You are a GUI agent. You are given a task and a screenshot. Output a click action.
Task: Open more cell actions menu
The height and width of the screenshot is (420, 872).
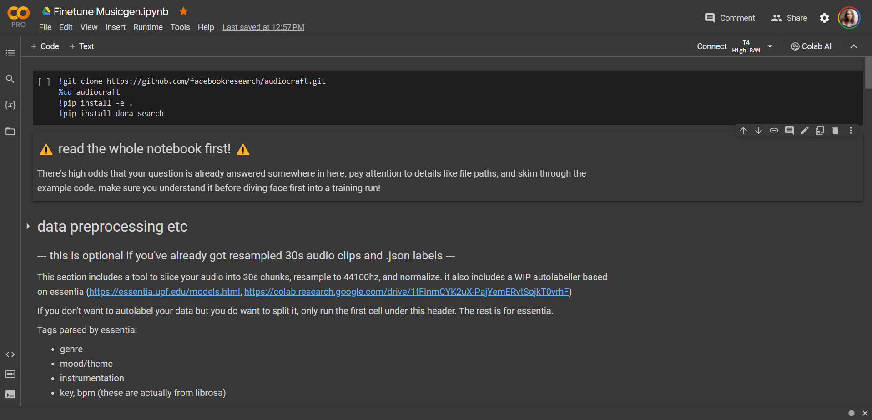(851, 131)
